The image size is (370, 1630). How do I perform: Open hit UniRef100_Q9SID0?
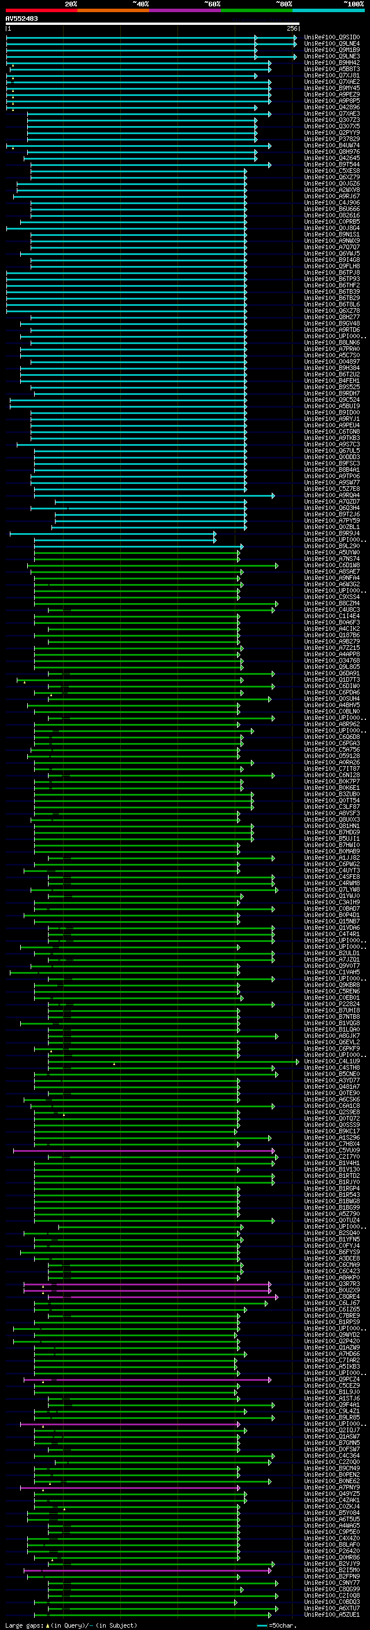coord(332,38)
